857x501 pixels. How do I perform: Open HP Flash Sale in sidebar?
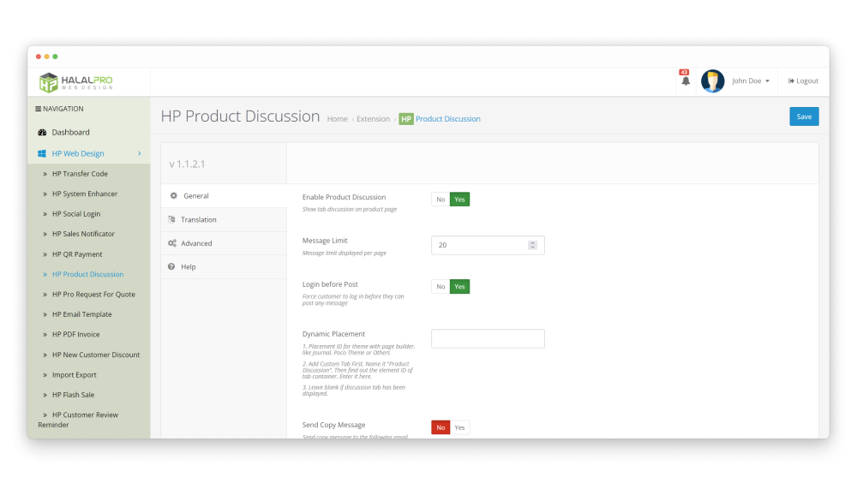(x=73, y=395)
